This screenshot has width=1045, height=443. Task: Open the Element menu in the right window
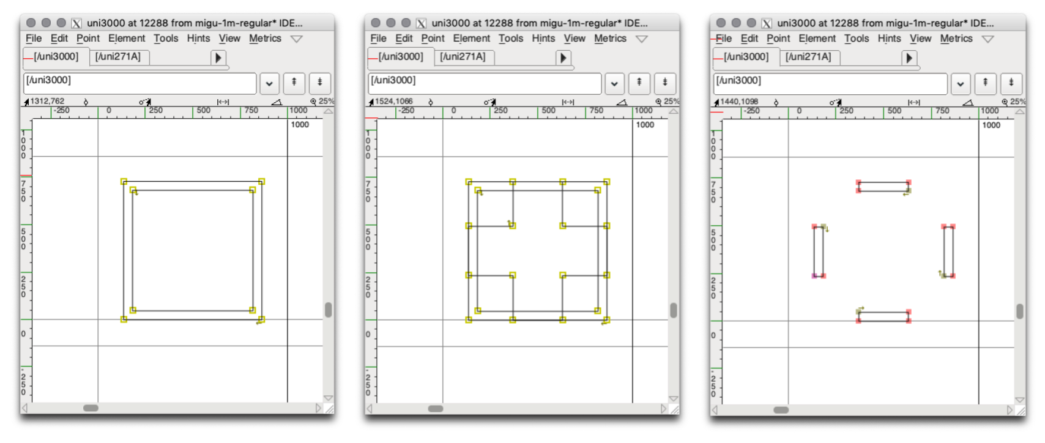817,39
